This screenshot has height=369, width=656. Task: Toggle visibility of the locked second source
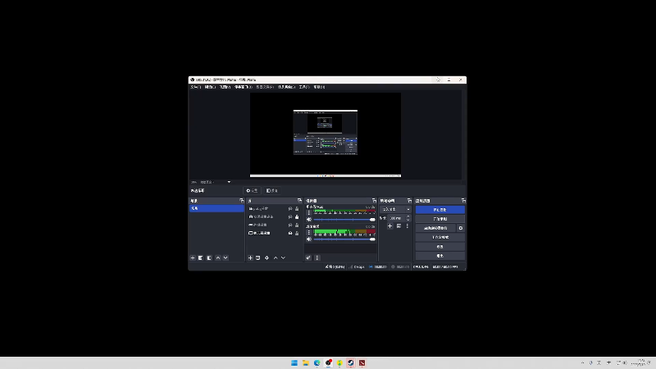290,217
